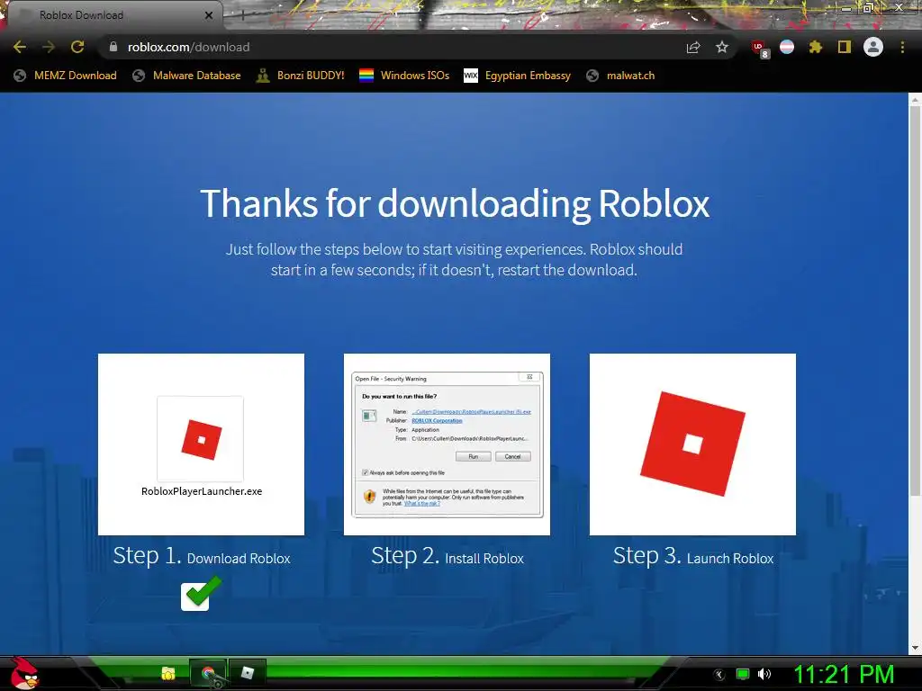This screenshot has width=922, height=691.
Task: Open the profile avatar menu
Action: (873, 47)
